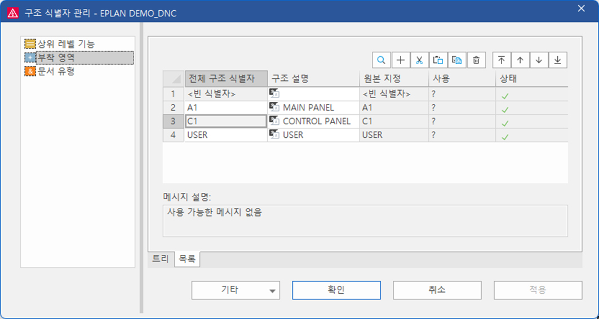Click the C1 identifier input cell

click(x=226, y=122)
